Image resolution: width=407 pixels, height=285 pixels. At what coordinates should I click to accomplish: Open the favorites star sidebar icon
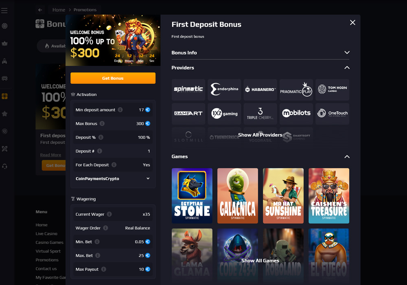[x=4, y=114]
